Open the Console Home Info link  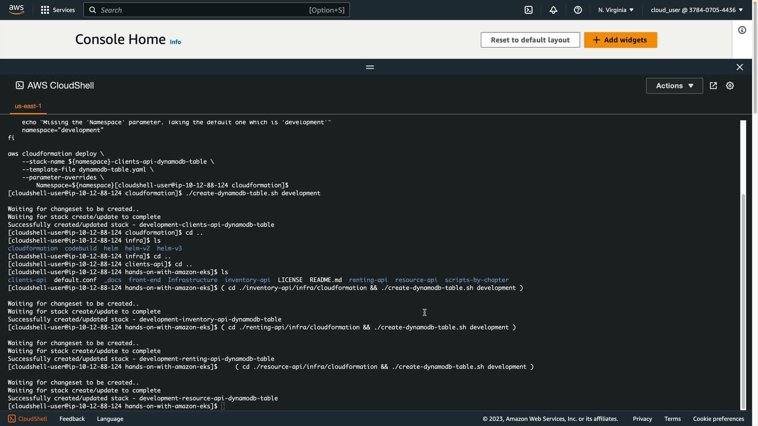click(175, 42)
